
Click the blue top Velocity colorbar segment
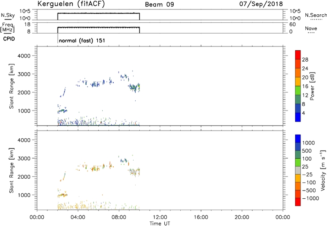click(x=298, y=139)
